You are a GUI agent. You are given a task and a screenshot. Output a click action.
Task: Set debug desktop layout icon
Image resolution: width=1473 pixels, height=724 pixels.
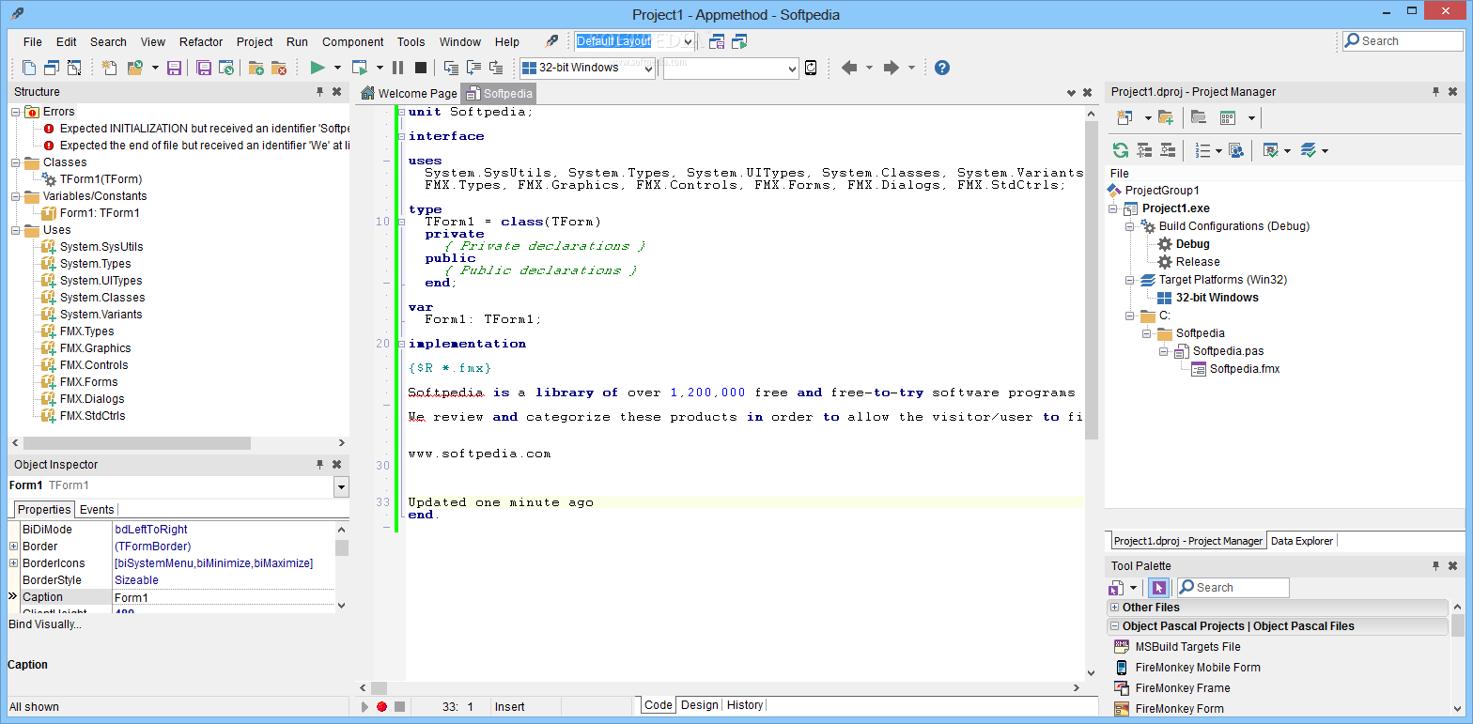point(740,41)
